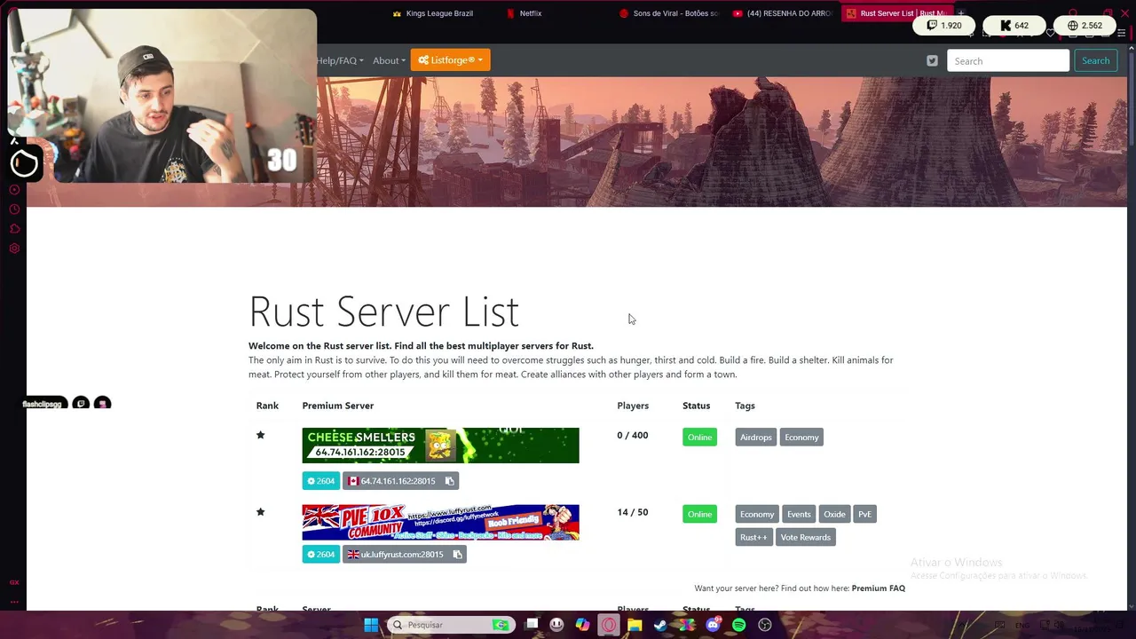Switch to the RESENHA DO ARRO YouTube tab
Image resolution: width=1136 pixels, height=639 pixels.
click(783, 13)
